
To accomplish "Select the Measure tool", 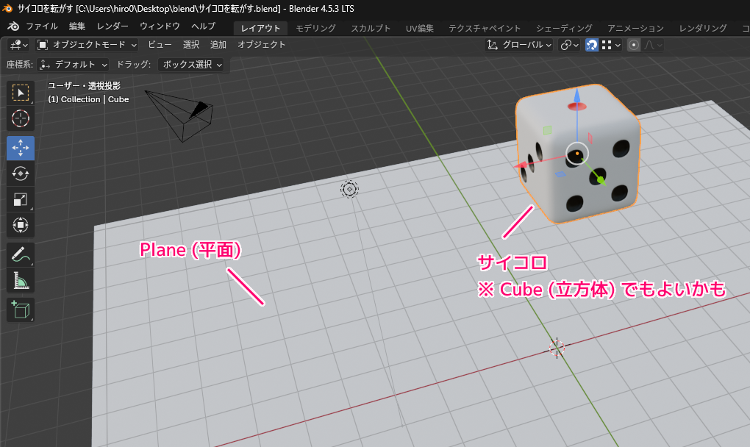I will click(x=21, y=280).
